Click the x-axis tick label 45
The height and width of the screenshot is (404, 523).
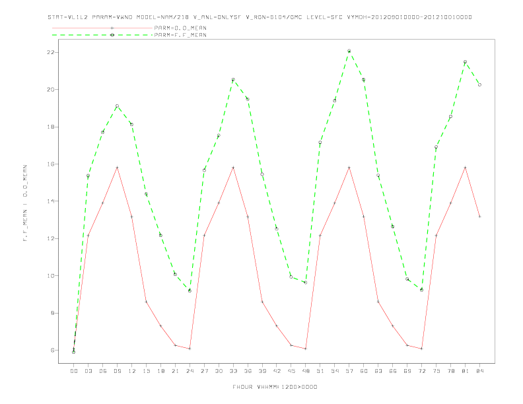click(291, 371)
